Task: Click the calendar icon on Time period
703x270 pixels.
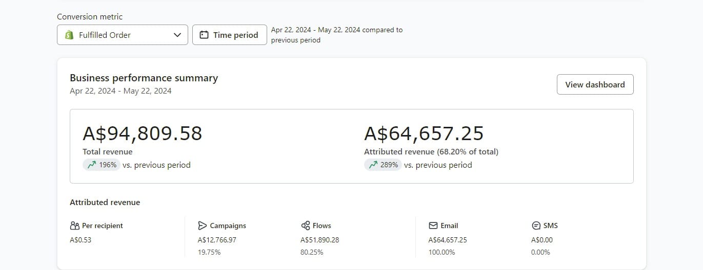Action: point(204,35)
